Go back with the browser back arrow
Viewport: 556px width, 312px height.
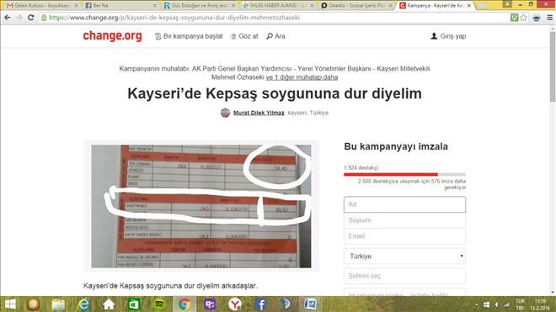[x=8, y=18]
